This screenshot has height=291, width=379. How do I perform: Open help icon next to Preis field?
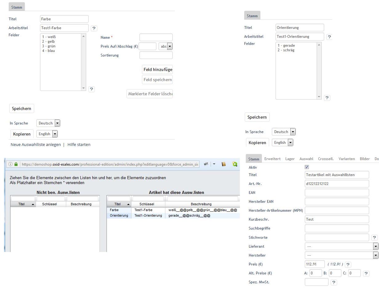(348, 264)
